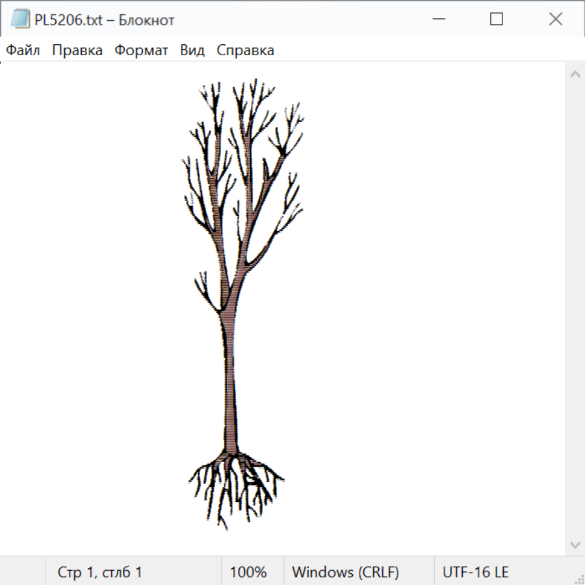585x585 pixels.
Task: Click the Notepad icon in title bar
Action: click(19, 20)
